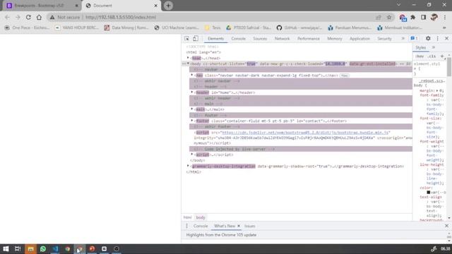This screenshot has width=452, height=254.
Task: Reload the page
Action: pyautogui.click(x=28, y=17)
